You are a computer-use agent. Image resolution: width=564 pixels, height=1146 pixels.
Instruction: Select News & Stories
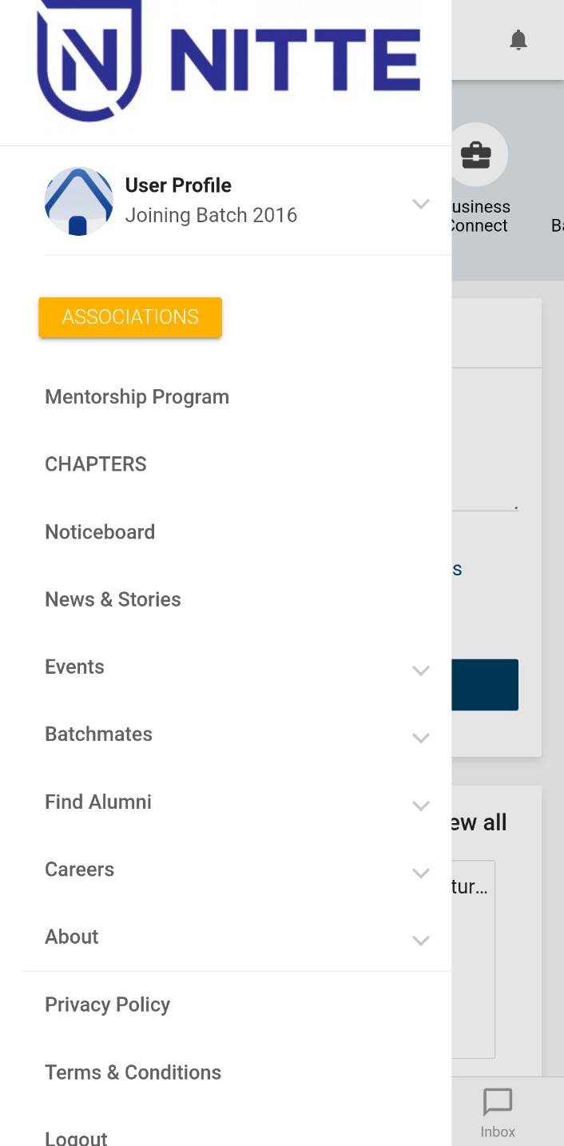click(113, 599)
